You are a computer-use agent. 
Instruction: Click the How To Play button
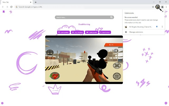click(x=105, y=32)
